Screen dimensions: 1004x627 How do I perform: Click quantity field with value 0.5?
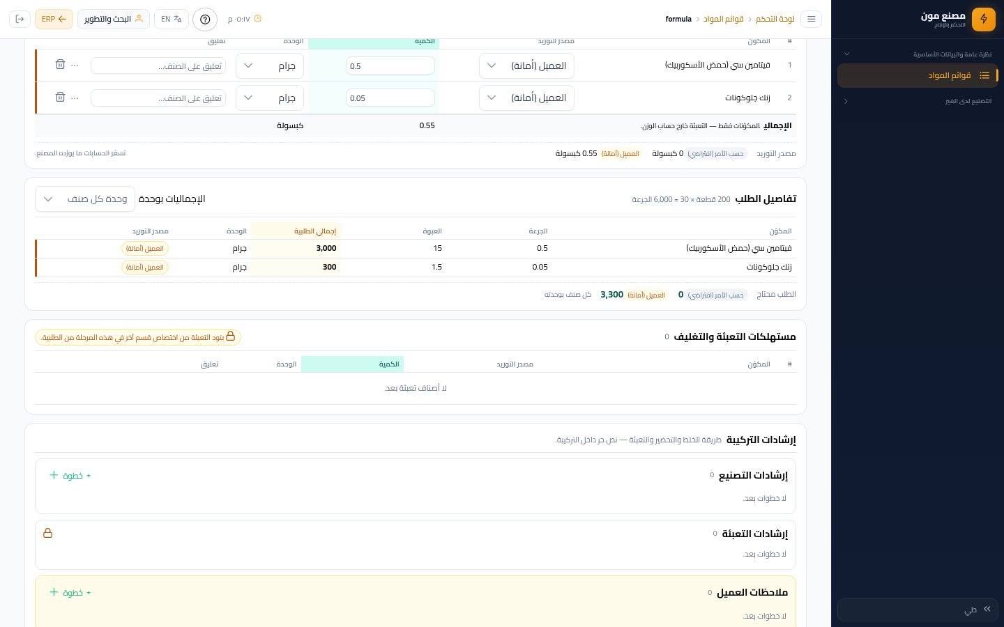[x=390, y=65]
